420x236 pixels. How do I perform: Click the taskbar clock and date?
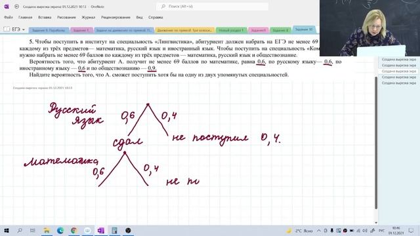396,231
